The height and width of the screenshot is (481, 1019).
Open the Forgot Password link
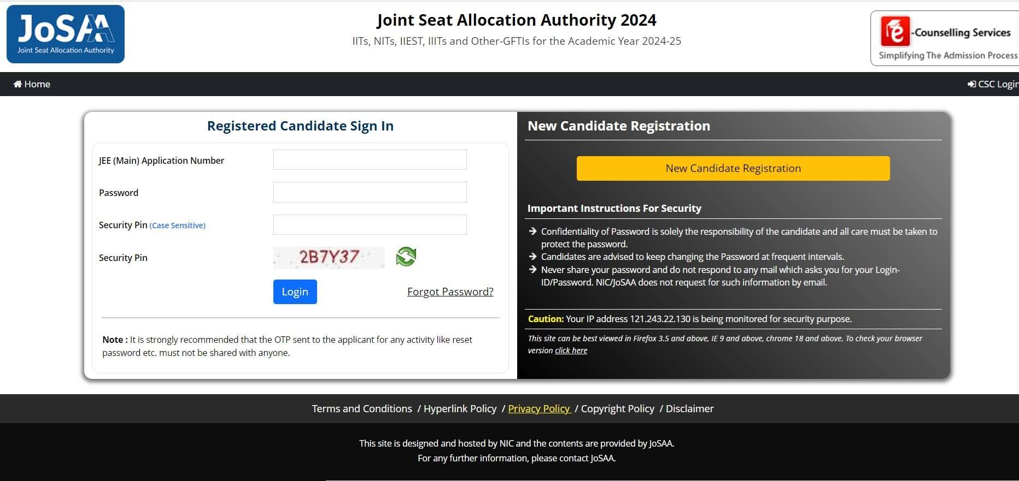coord(450,292)
